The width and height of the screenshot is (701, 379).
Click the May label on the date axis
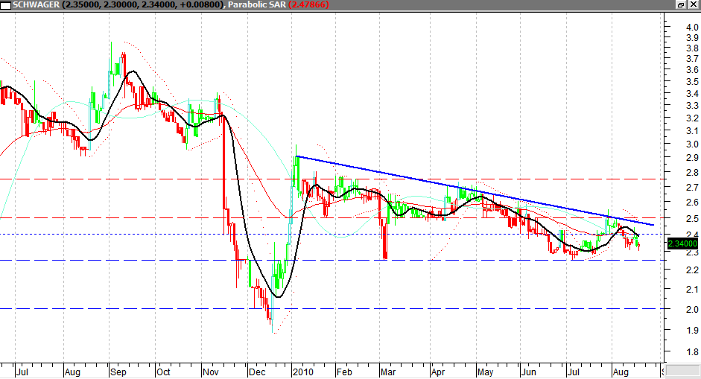485,372
